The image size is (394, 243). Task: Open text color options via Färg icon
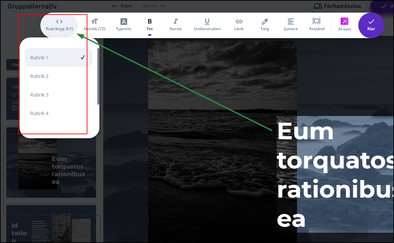coord(264,25)
